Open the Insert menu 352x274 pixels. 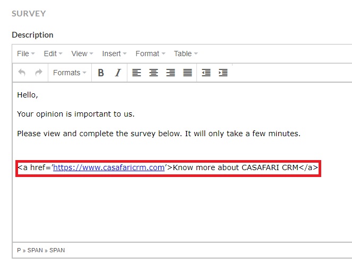point(114,54)
